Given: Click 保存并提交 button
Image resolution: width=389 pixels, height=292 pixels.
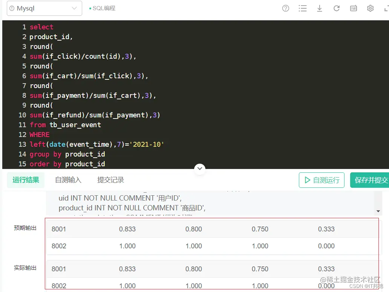Looking at the screenshot, I should click(x=370, y=180).
